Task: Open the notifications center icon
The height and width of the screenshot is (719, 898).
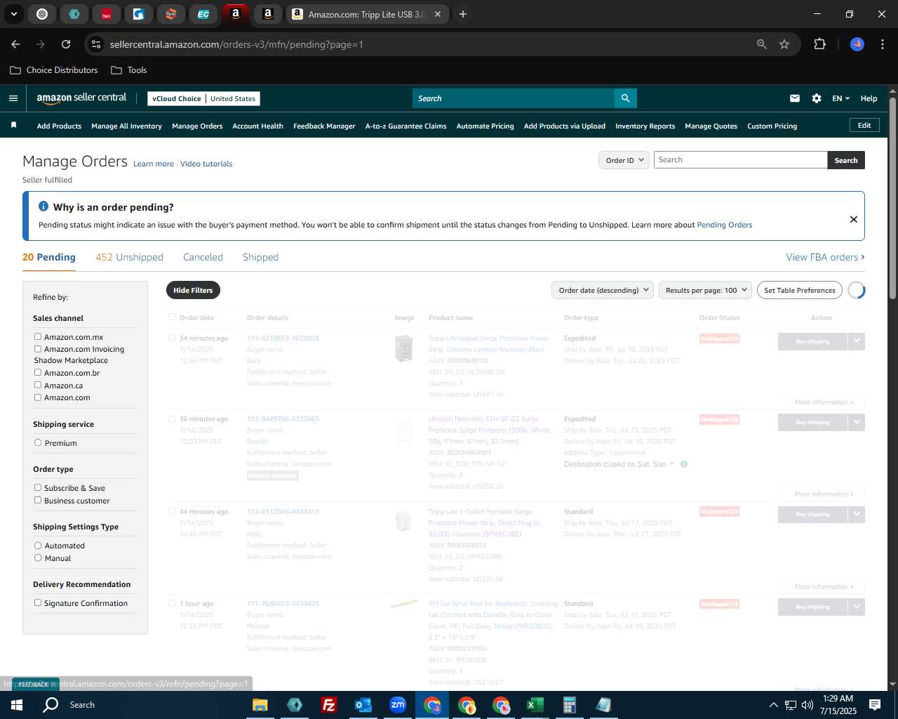Action: (875, 705)
